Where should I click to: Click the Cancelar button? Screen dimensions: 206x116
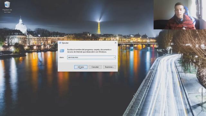pos(95,67)
